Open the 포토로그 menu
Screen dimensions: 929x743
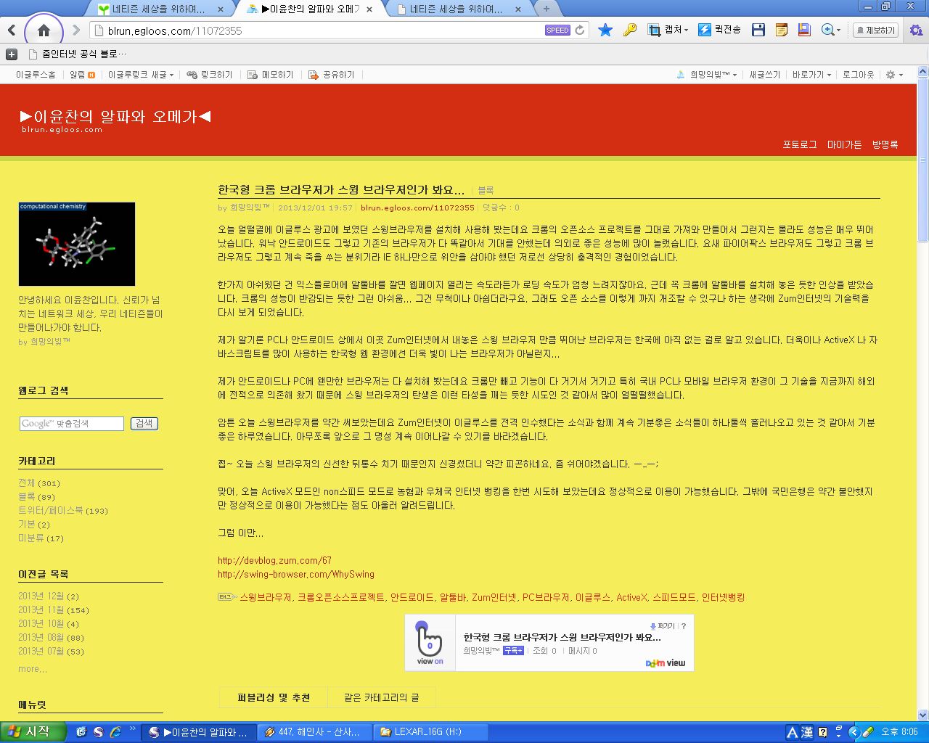coord(800,144)
